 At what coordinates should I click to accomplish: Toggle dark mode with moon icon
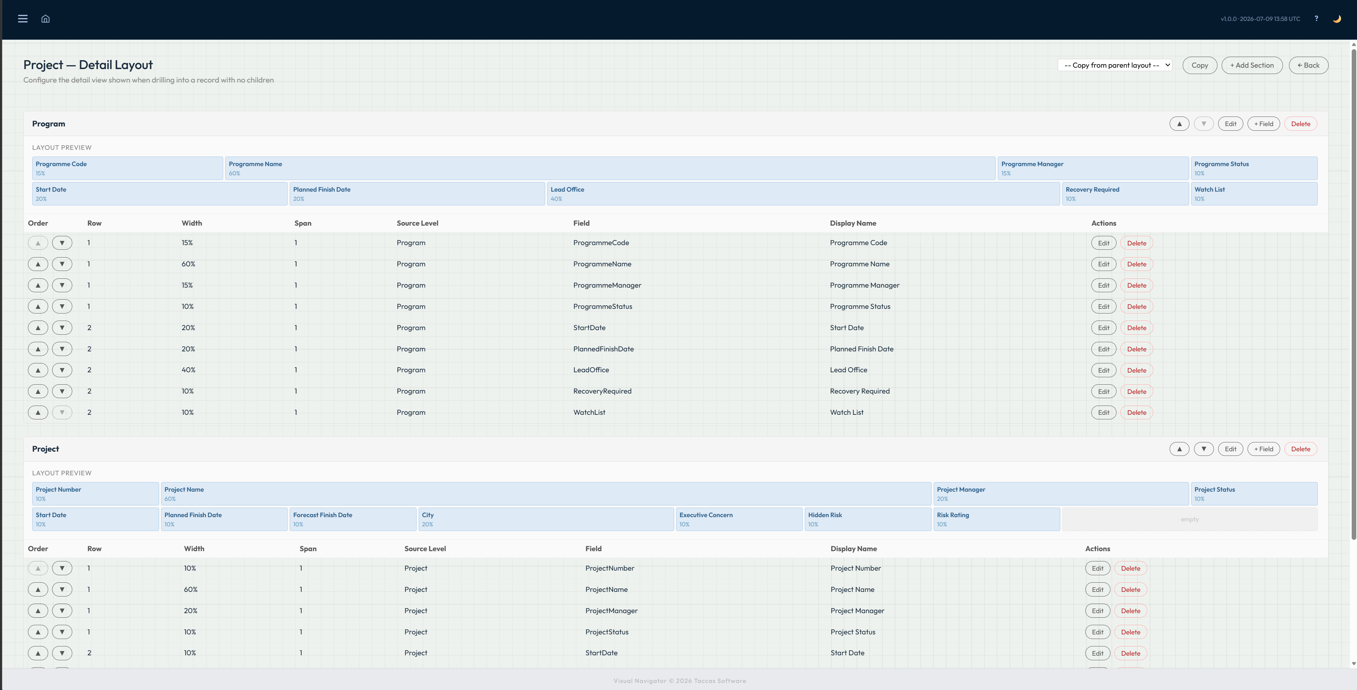point(1336,18)
